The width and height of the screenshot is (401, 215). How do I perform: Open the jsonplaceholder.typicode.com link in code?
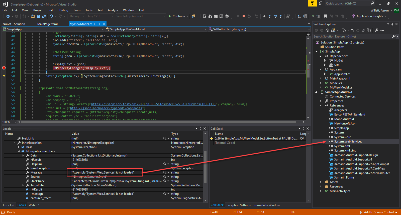[x=106, y=108]
